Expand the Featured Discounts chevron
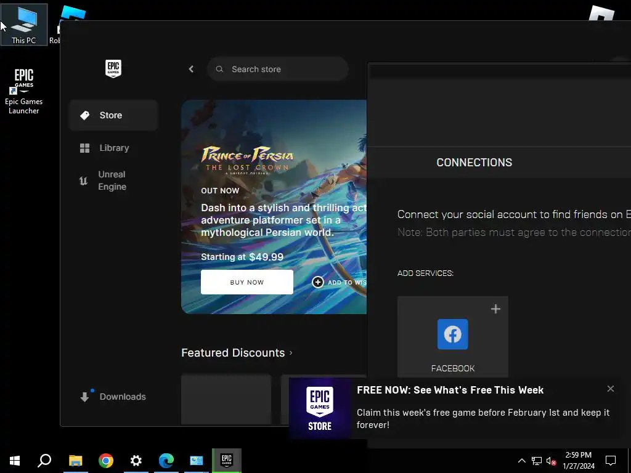 291,353
